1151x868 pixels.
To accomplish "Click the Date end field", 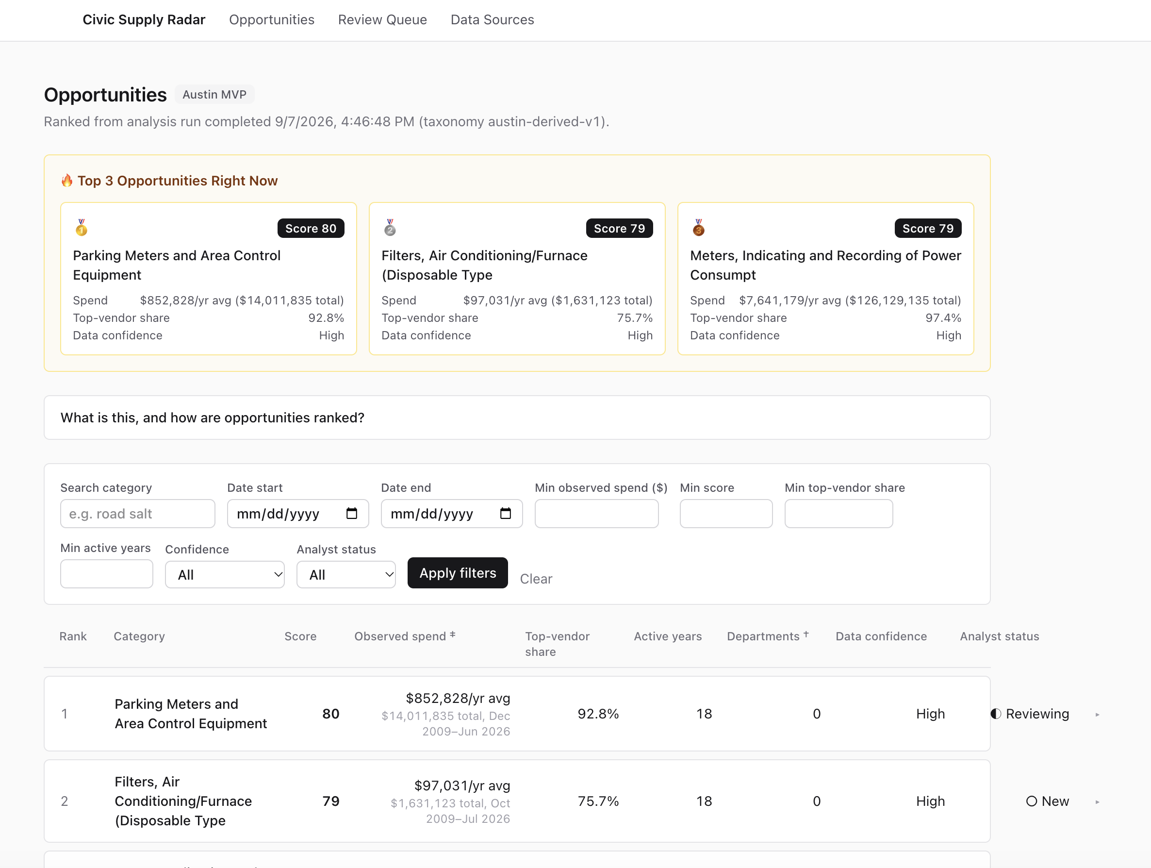I will click(452, 514).
